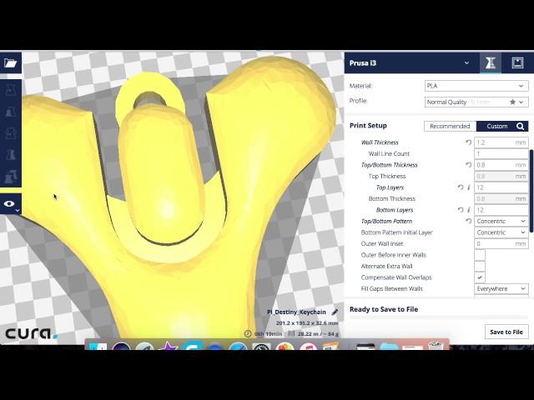Click the Outer Wall Inset value field
The width and height of the screenshot is (534, 400).
[501, 243]
